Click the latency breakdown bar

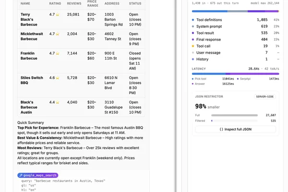[235, 74]
